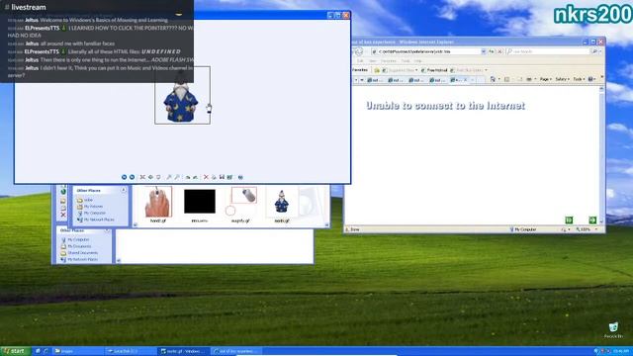Open IE Favorites menu in menu bar

(x=389, y=61)
